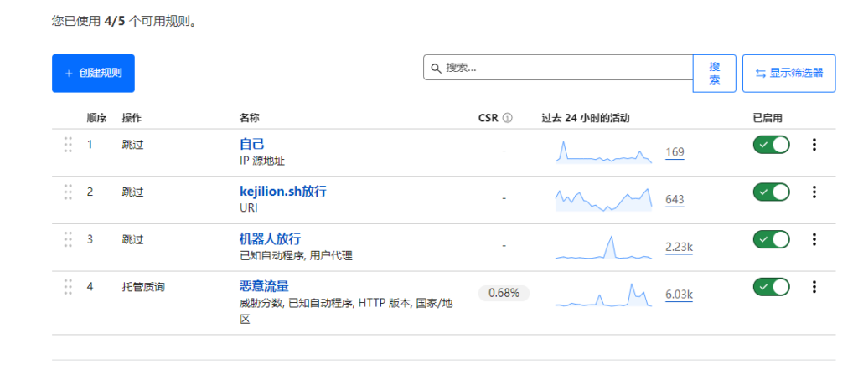858x374 pixels.
Task: Open three-dot menu for 机器人放行 rule
Action: 814,240
